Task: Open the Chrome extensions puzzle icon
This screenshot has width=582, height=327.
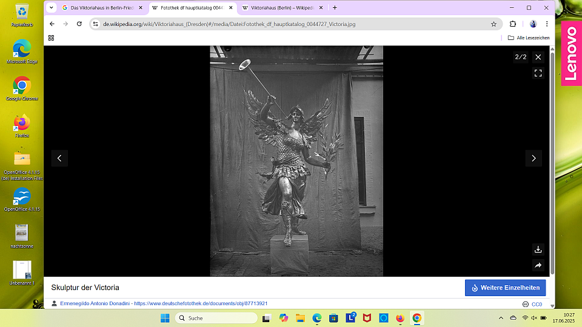Action: 513,24
